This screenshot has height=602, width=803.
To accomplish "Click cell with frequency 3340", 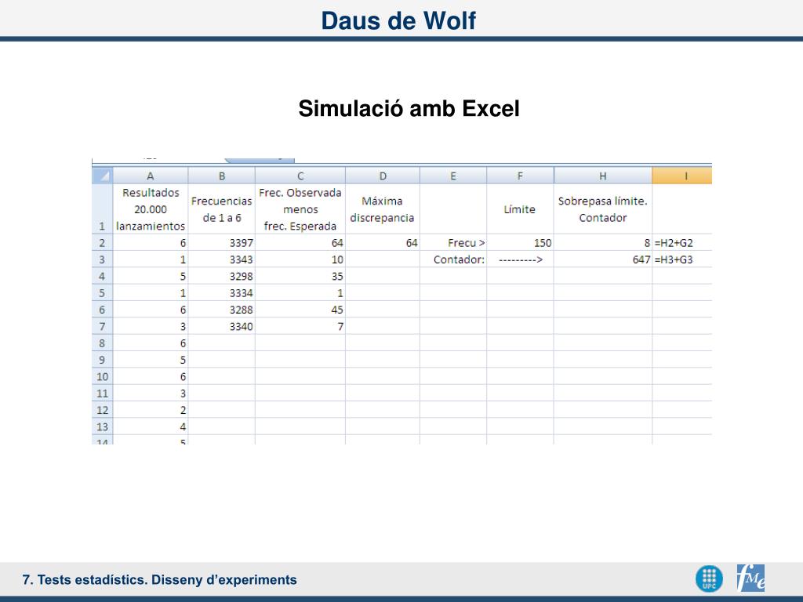I will [x=222, y=327].
